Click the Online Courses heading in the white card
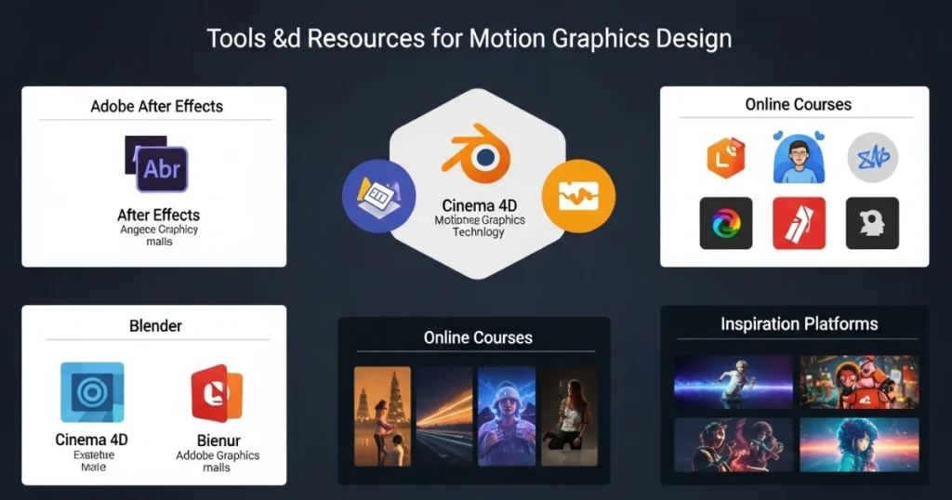 coord(799,104)
